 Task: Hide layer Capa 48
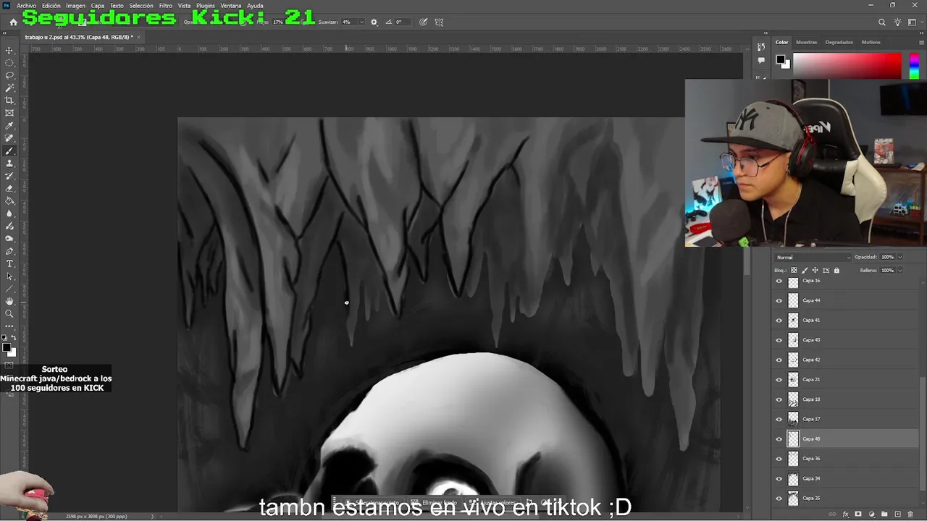(x=779, y=439)
